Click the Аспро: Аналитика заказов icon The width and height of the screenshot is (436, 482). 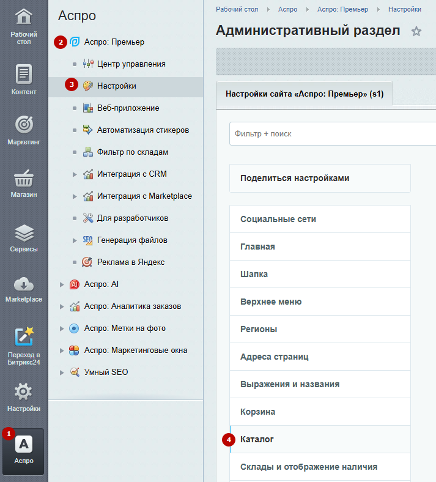(75, 306)
